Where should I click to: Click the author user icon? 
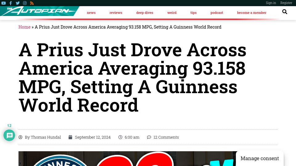(x=20, y=137)
